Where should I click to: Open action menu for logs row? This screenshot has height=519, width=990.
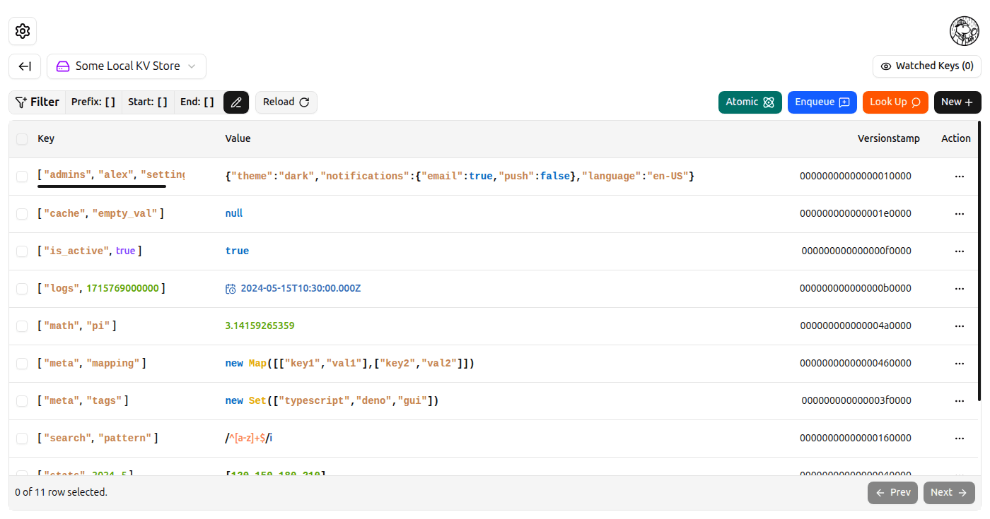pos(960,289)
